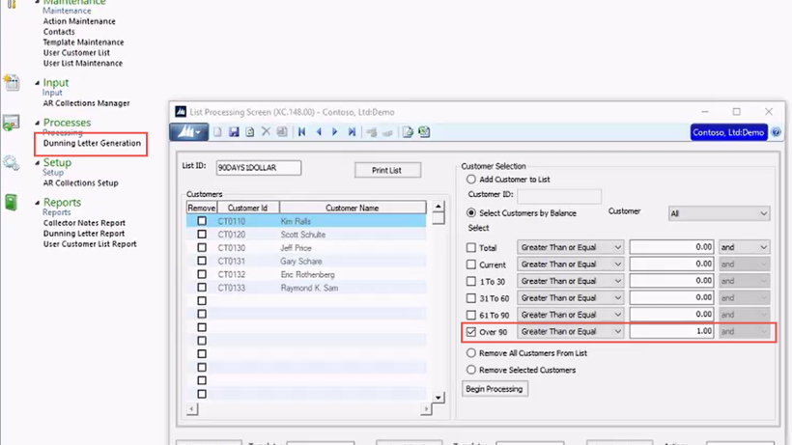Go to the next record
Viewport: 792px width, 445px height.
tap(335, 132)
